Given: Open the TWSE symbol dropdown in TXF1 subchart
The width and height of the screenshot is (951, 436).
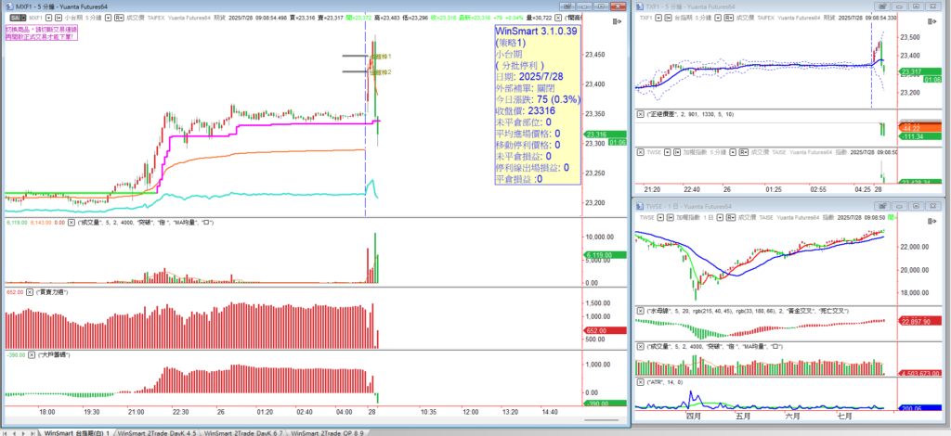Looking at the screenshot, I should pos(668,152).
